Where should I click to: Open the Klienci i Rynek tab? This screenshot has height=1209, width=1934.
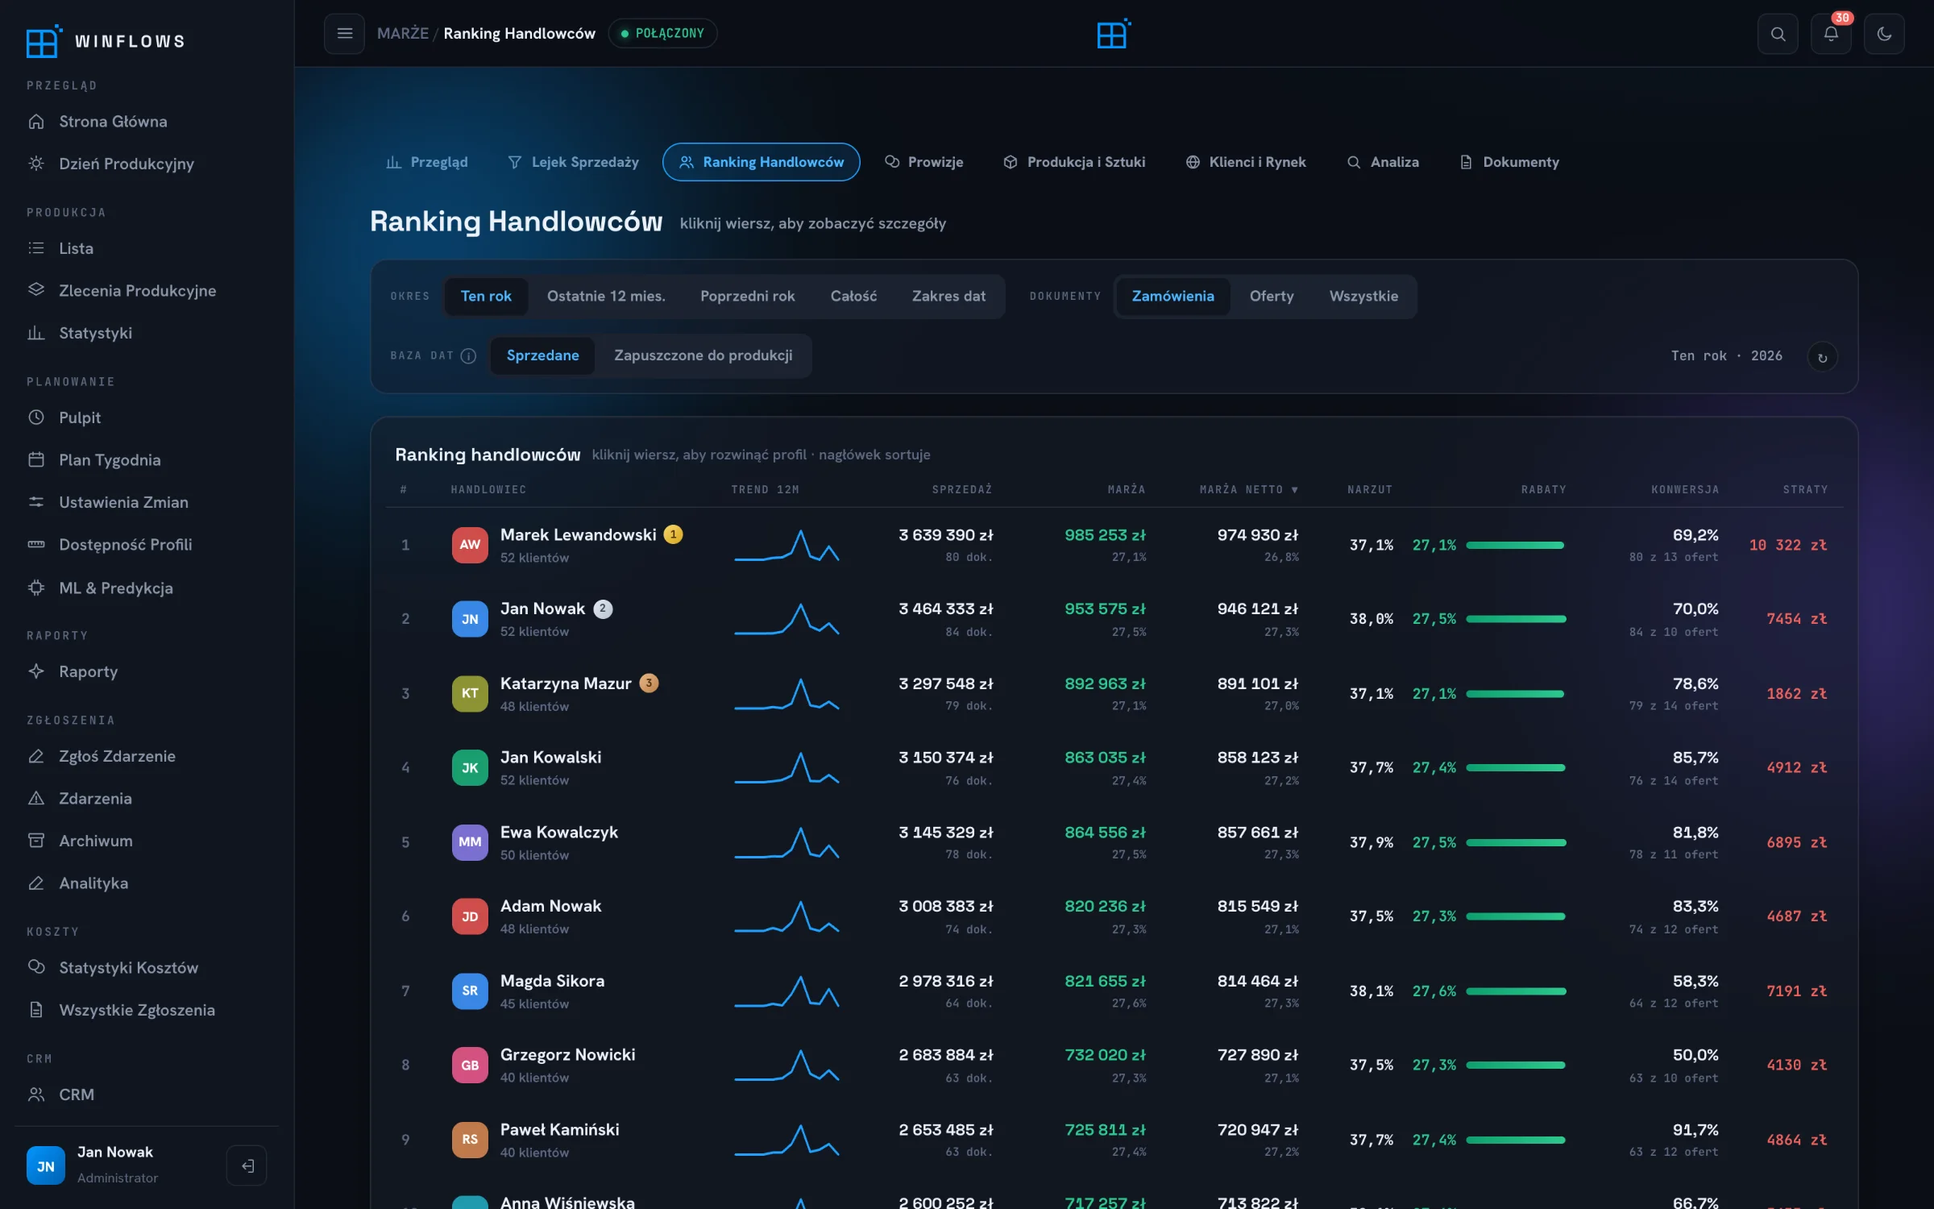1246,162
